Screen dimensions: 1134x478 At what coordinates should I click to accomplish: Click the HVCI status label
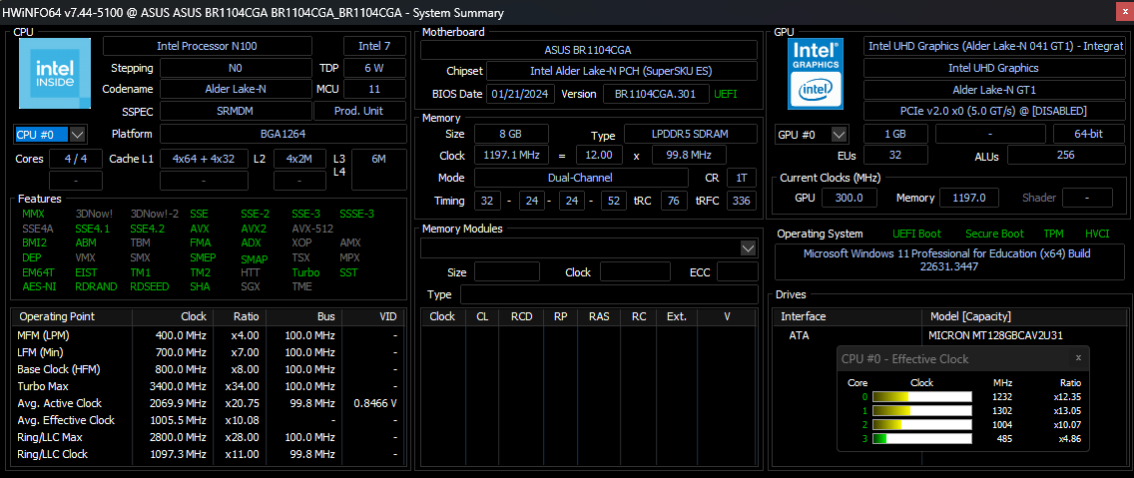coord(1097,234)
